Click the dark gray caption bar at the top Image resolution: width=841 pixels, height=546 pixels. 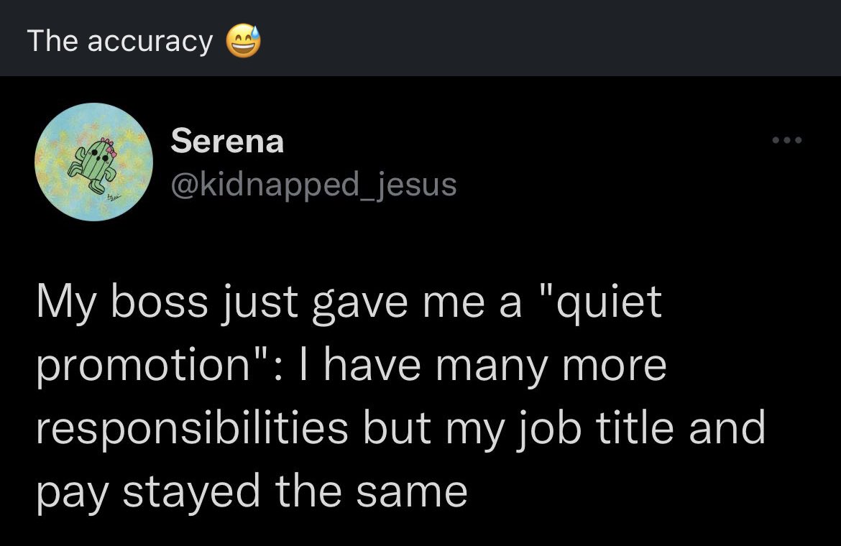coord(420,38)
